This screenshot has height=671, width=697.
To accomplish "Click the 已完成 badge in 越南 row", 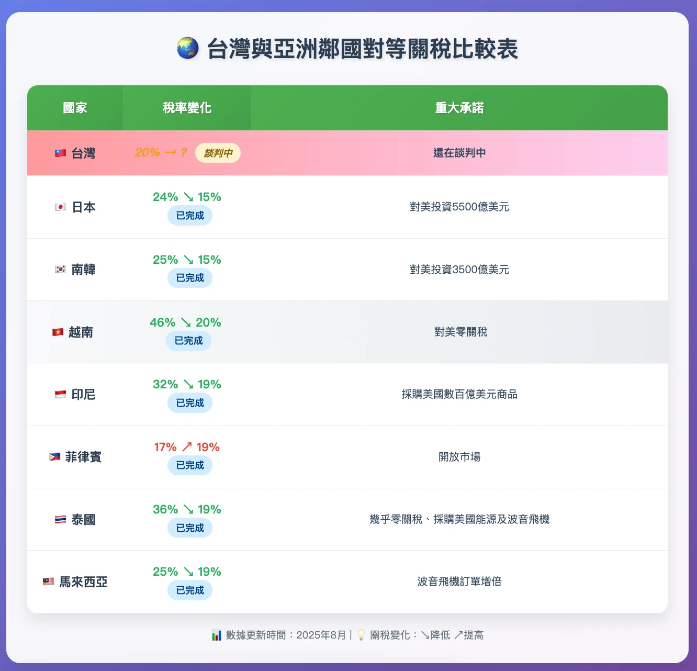I will [188, 341].
